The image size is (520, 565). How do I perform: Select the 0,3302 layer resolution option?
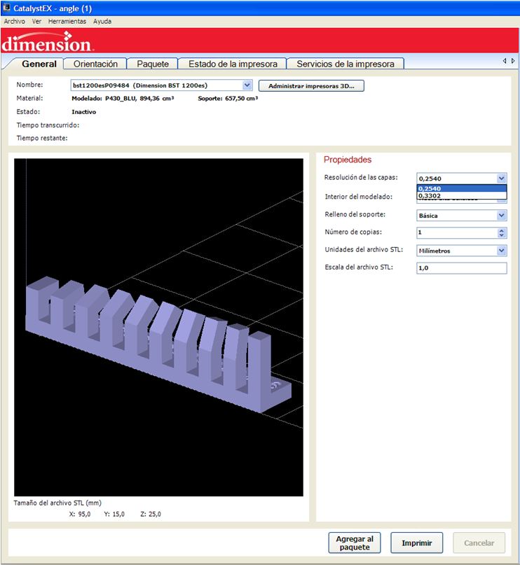[x=462, y=195]
